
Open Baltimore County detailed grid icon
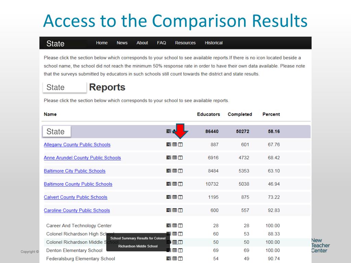click(174, 184)
